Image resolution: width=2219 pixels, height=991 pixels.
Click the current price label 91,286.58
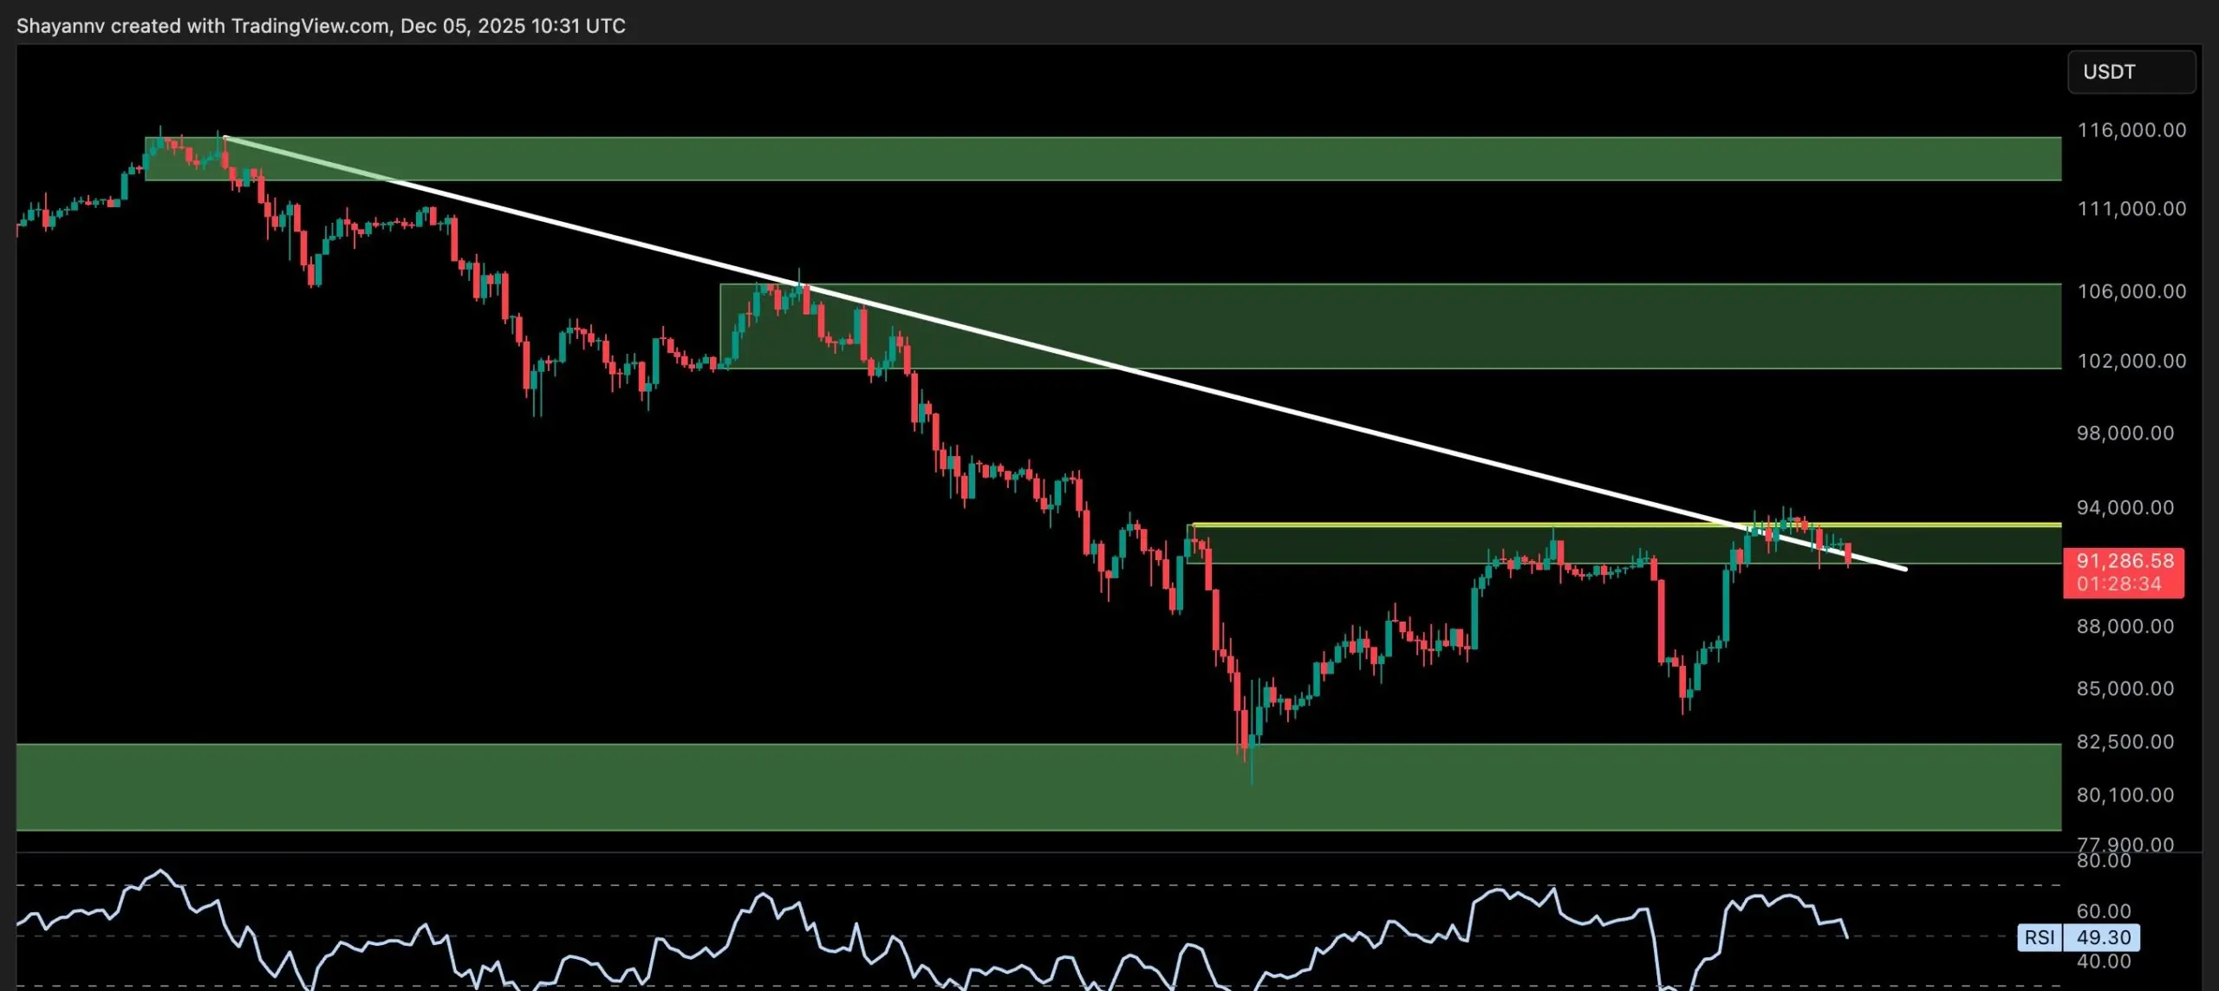[x=2125, y=561]
